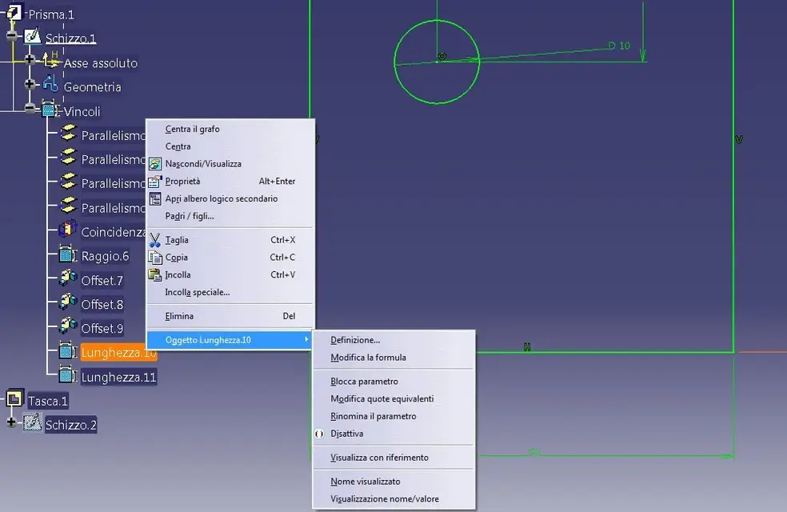This screenshot has width=787, height=512.
Task: Click the Coincidenza constraint icon
Action: pyautogui.click(x=68, y=230)
